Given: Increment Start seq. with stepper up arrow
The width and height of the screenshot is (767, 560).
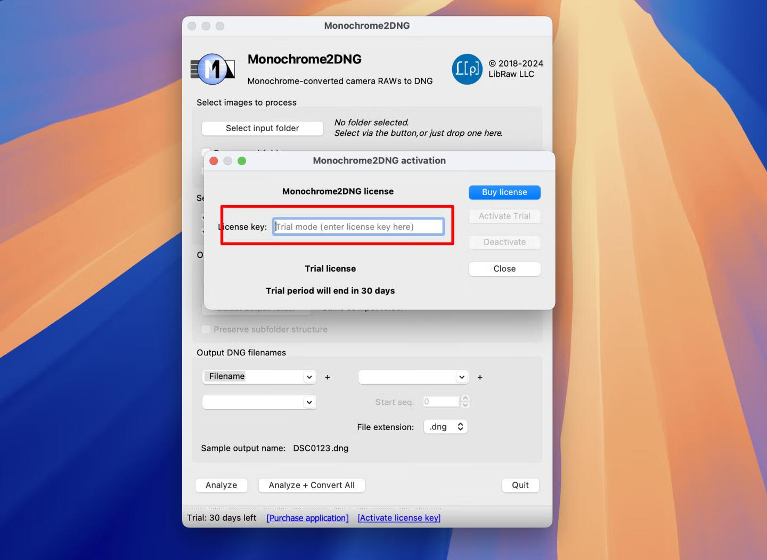Looking at the screenshot, I should tap(466, 399).
